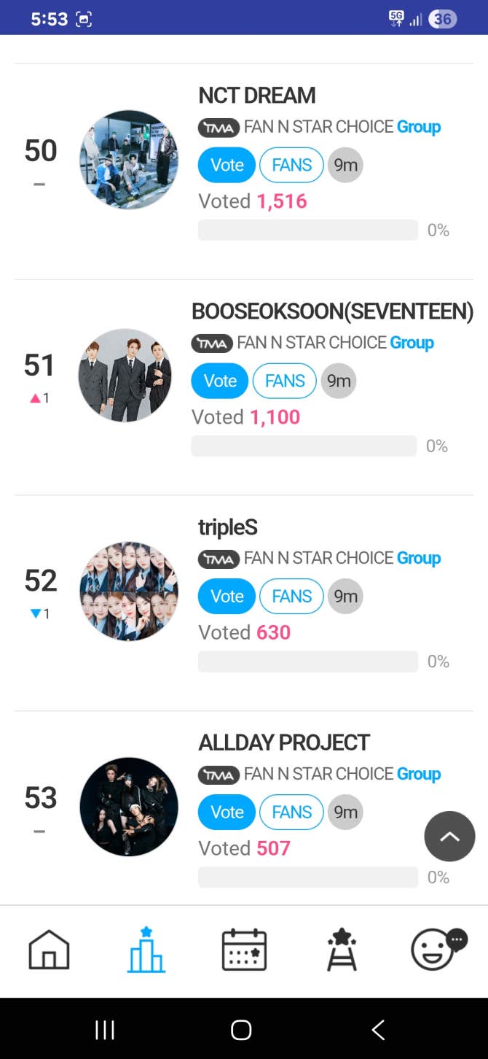The image size is (488, 1059).
Task: Vote for tripleS
Action: pyautogui.click(x=227, y=596)
